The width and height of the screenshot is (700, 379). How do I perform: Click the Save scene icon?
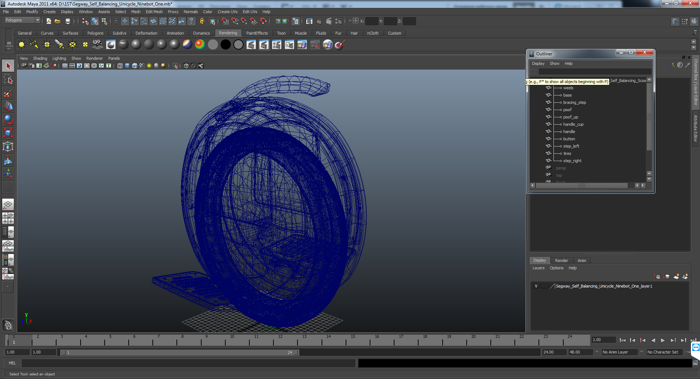[x=67, y=21]
